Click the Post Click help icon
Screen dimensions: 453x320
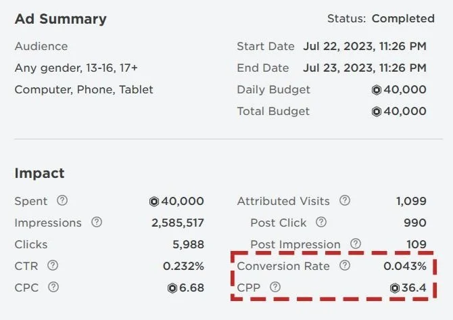[x=321, y=222]
